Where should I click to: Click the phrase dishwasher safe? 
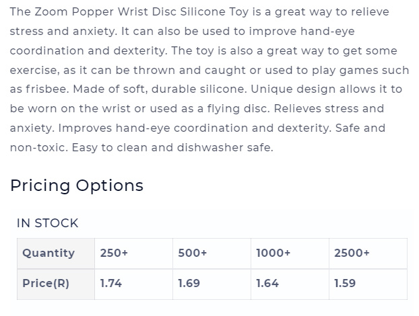tap(225, 147)
